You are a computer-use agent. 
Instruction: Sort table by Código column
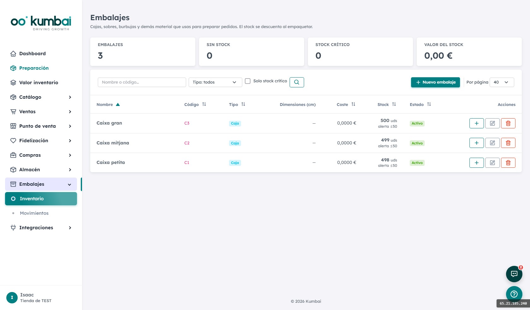click(195, 104)
